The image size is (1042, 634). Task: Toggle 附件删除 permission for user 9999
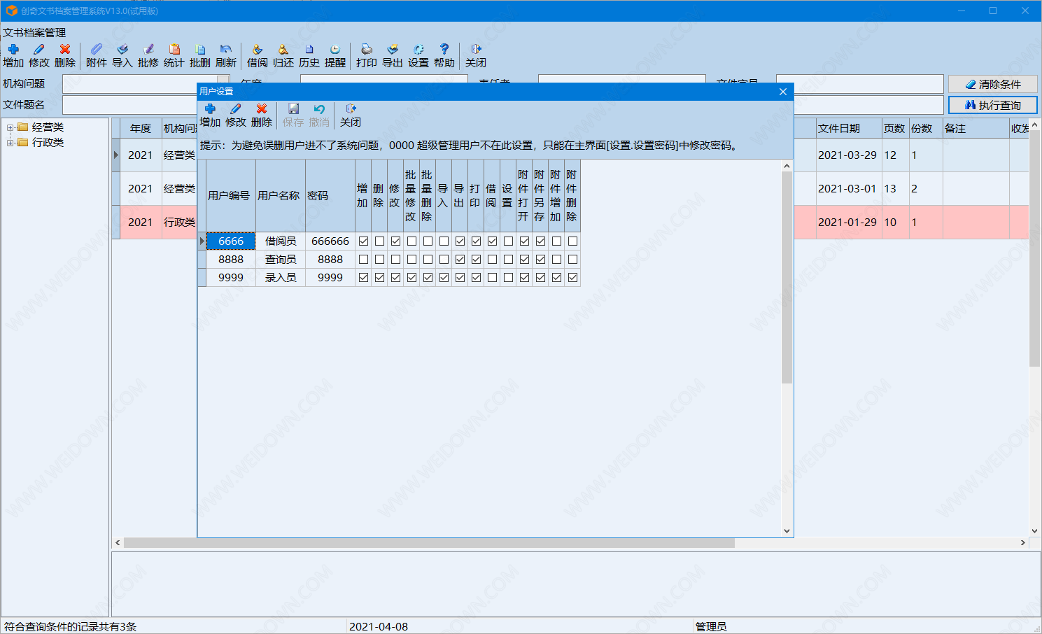click(x=572, y=277)
